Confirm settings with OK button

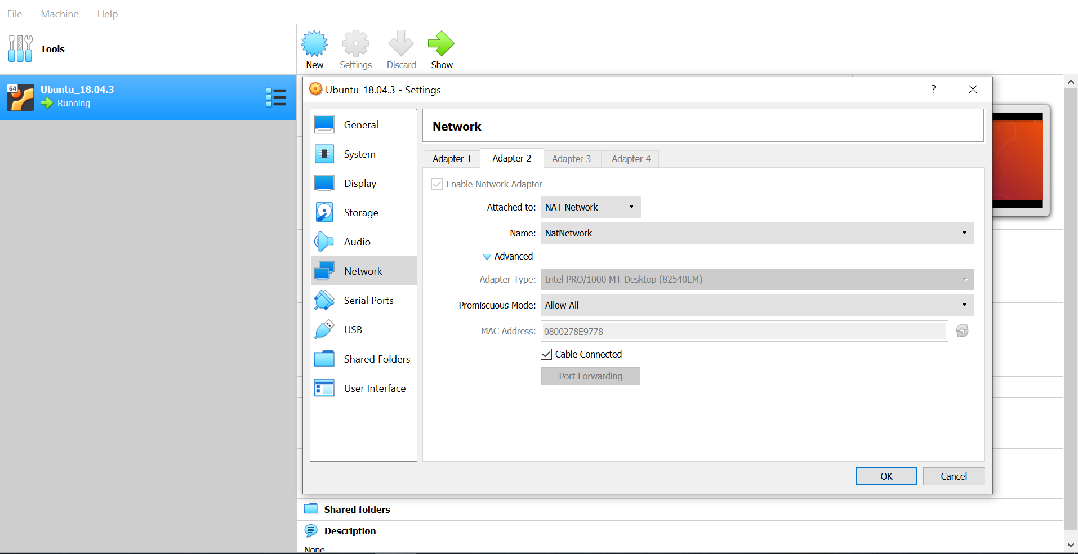pyautogui.click(x=885, y=476)
